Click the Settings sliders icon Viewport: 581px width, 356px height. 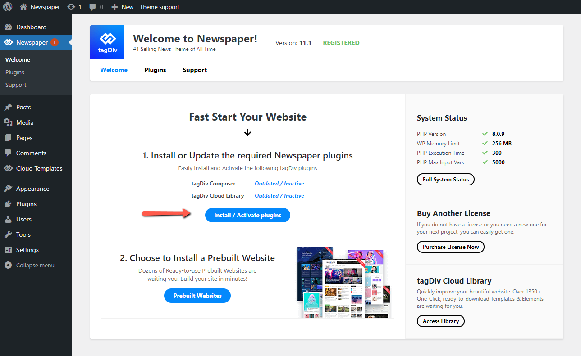pos(8,250)
